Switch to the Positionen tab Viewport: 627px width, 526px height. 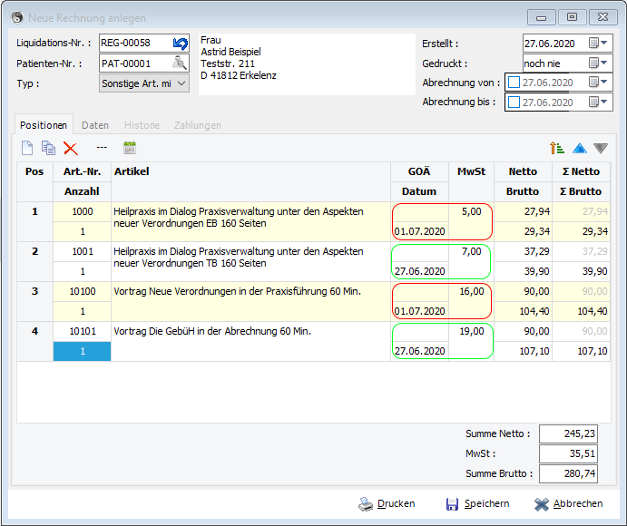point(44,125)
